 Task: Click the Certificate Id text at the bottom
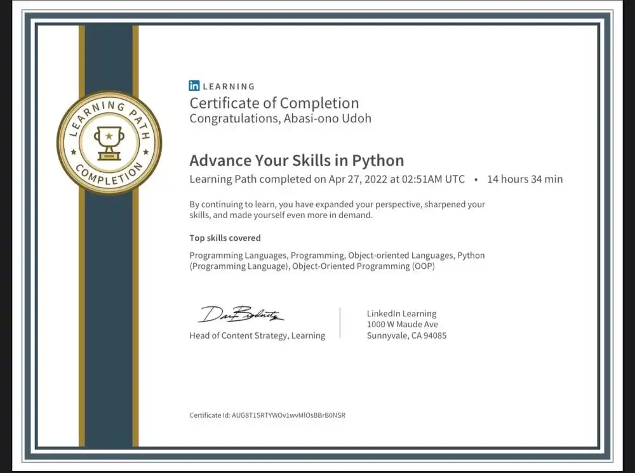[267, 415]
